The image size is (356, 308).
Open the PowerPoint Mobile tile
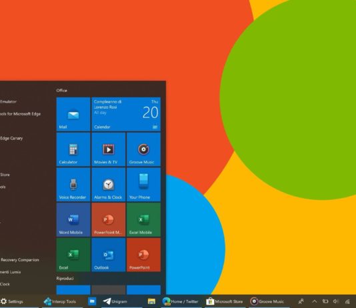pos(109,220)
